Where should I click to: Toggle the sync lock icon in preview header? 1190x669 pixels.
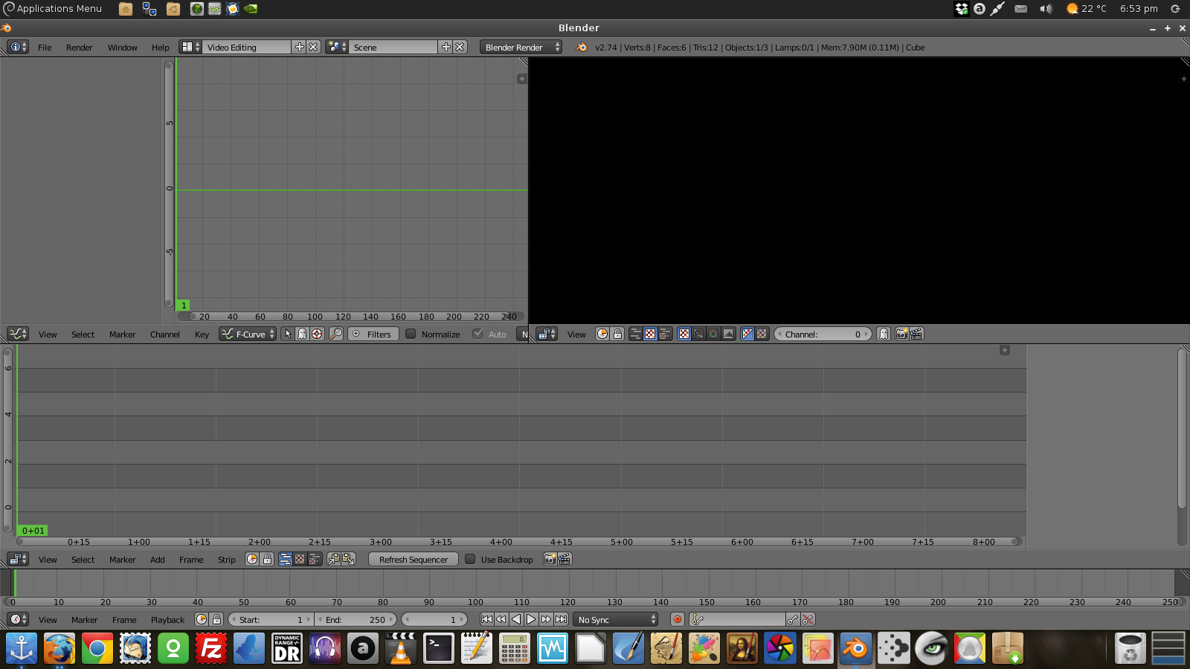617,334
